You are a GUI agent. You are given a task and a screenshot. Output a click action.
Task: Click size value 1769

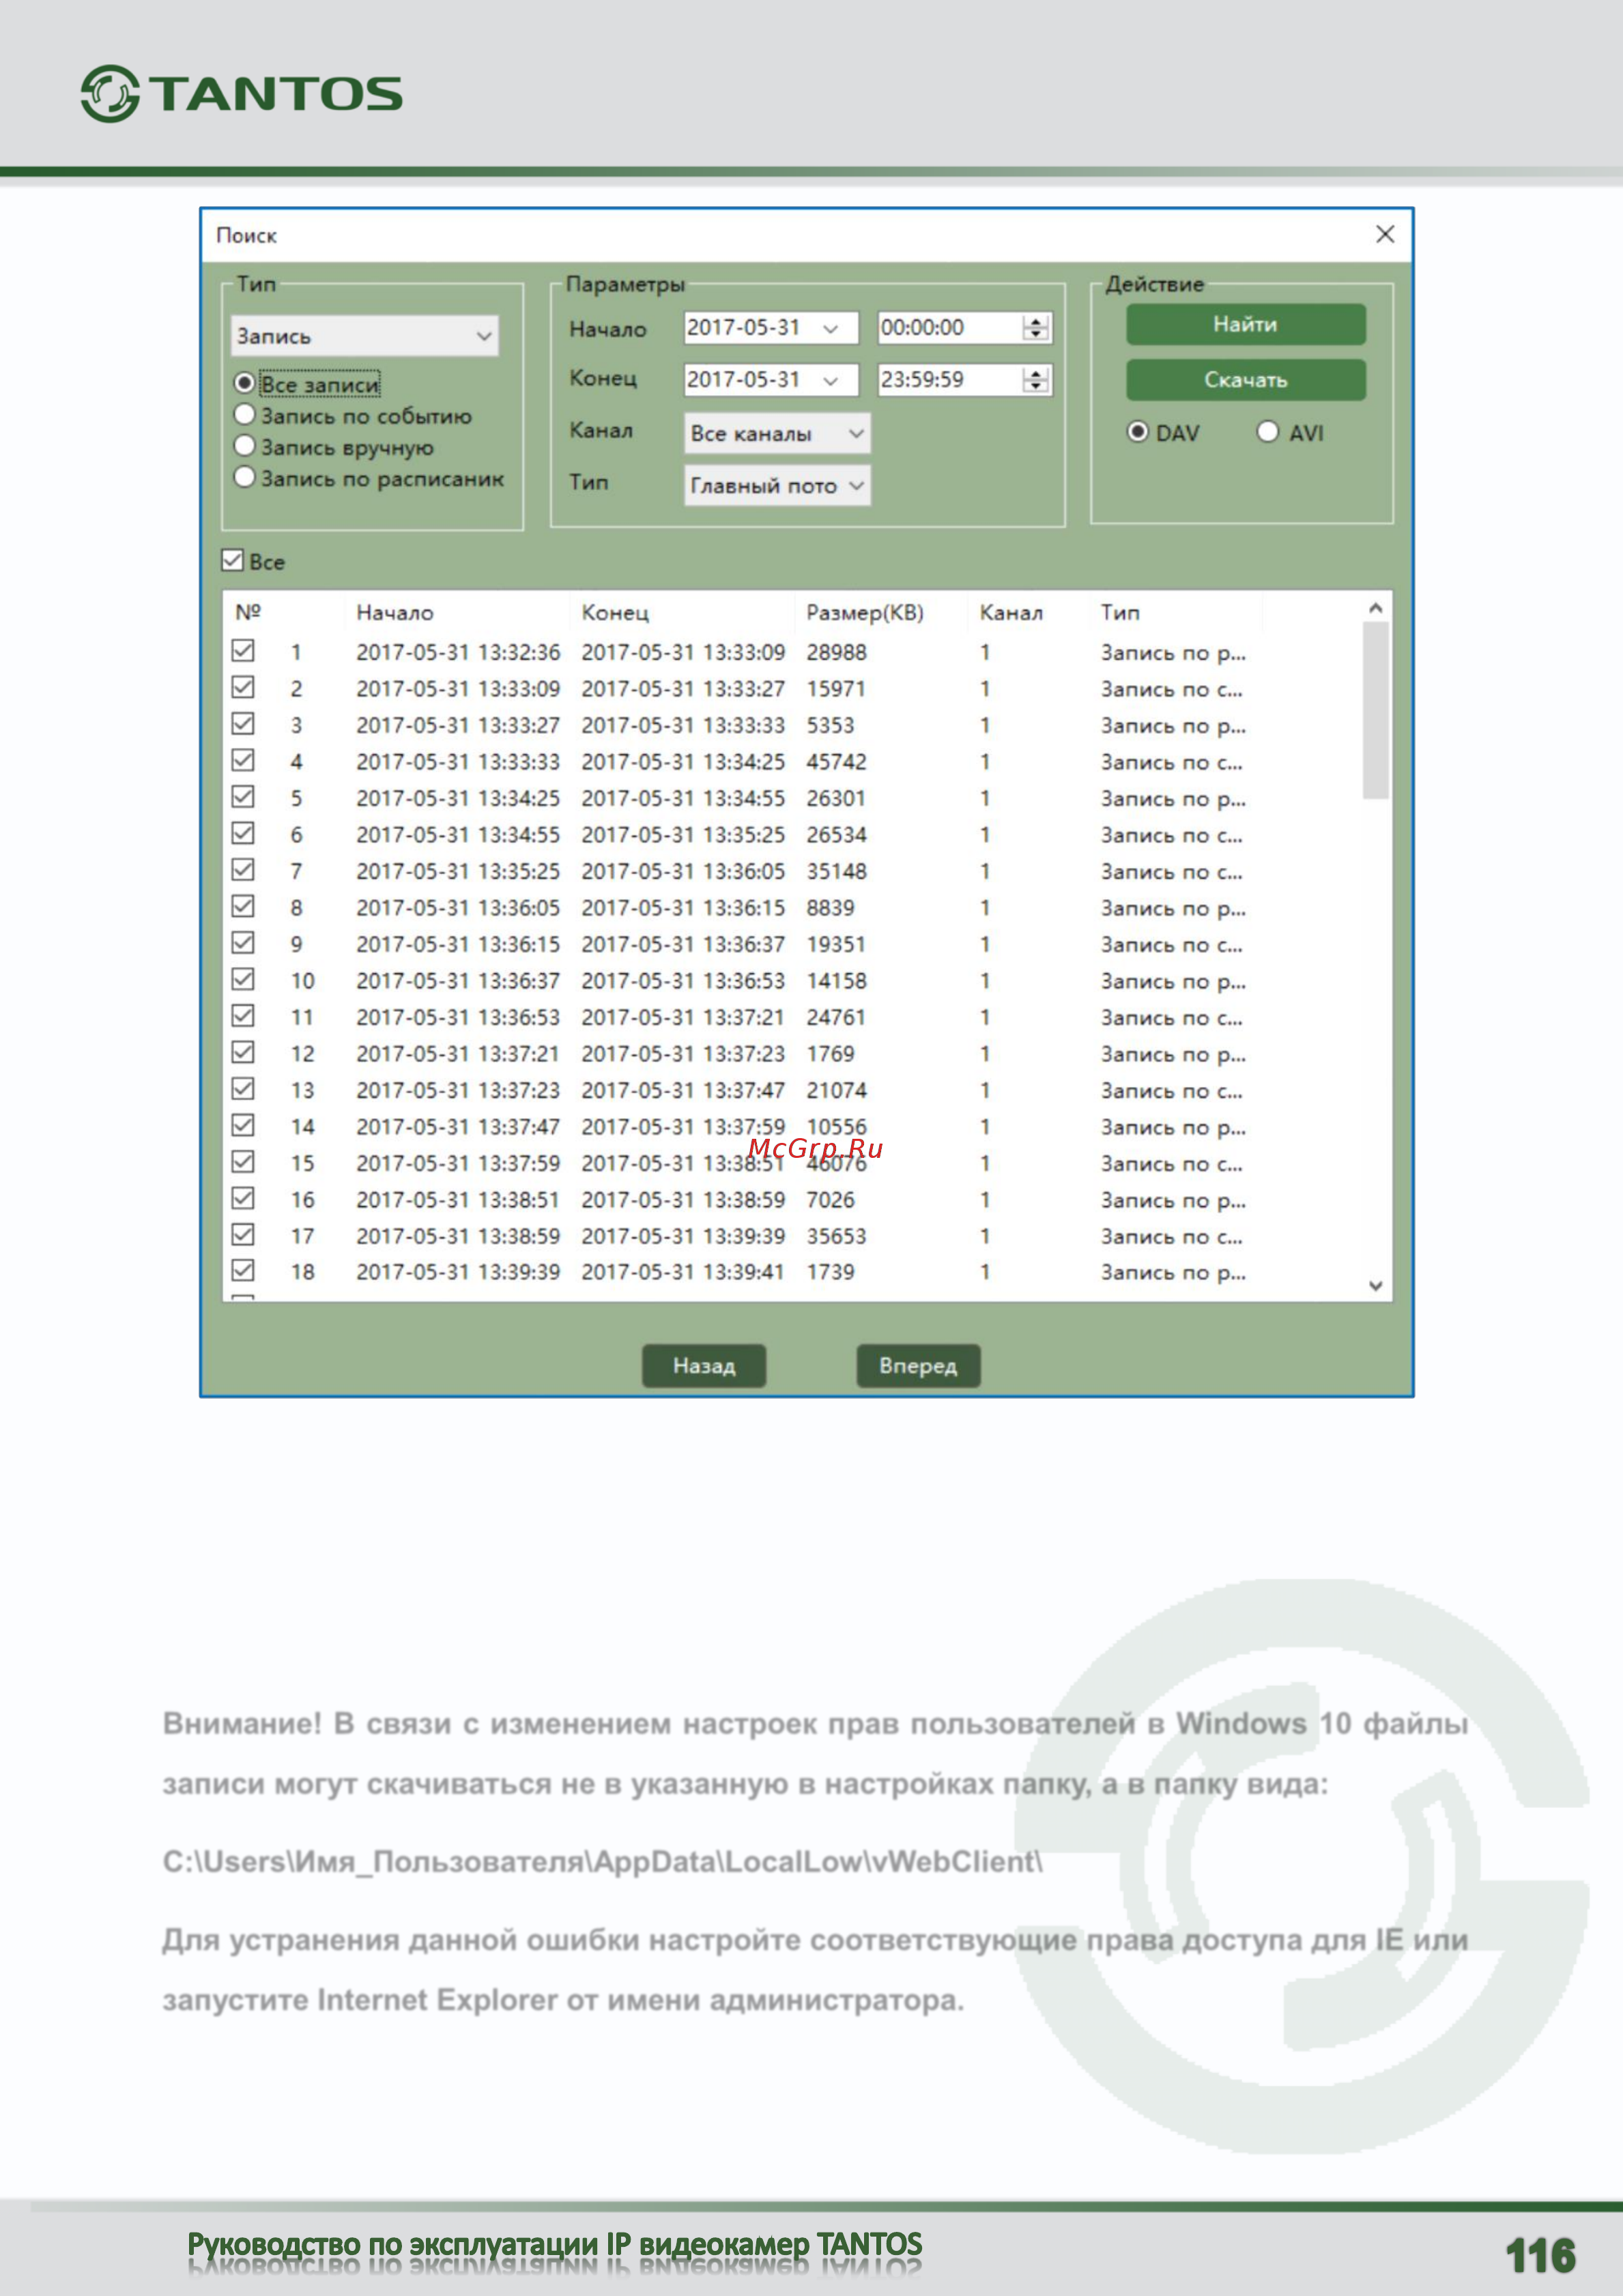830,1054
